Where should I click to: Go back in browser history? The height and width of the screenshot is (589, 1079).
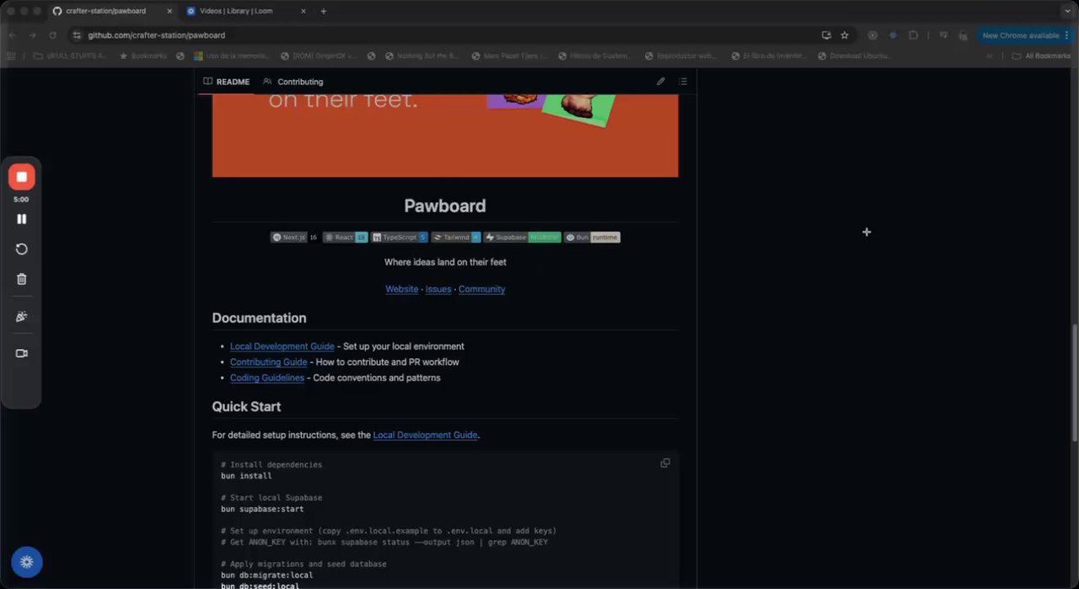[x=12, y=35]
